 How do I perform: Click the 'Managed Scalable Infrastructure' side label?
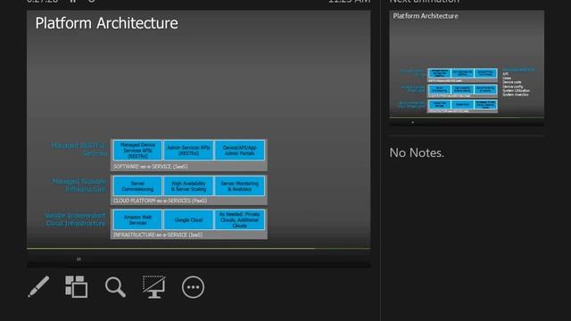(79, 185)
